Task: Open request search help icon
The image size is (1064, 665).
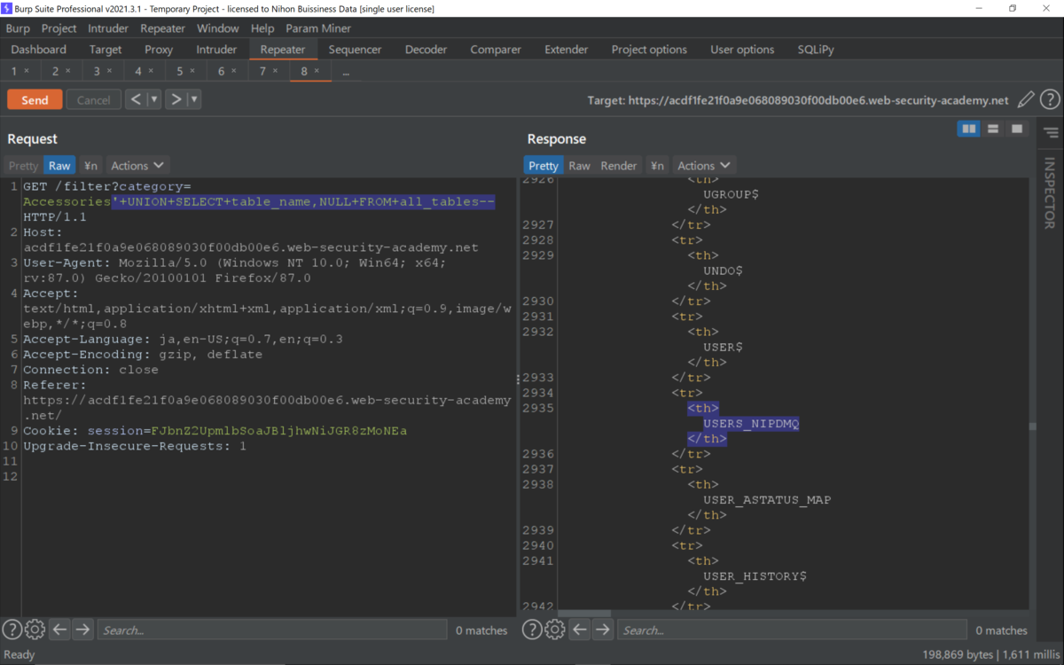Action: coord(12,630)
